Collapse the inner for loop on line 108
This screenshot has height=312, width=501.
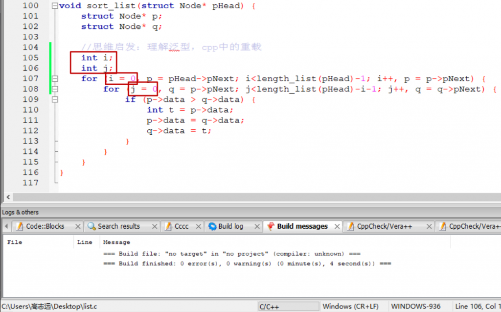pos(54,89)
